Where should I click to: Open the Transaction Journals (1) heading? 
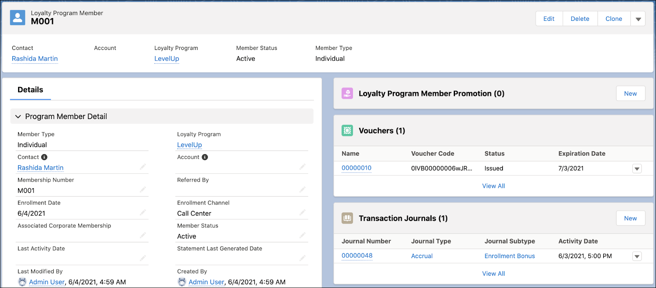[x=403, y=218]
